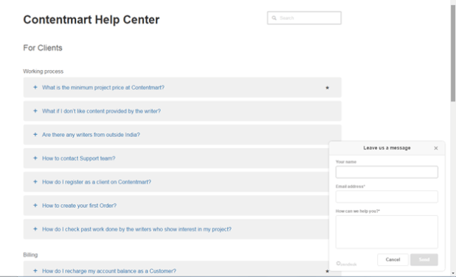Expand plus icon for writers outside India question
The height and width of the screenshot is (277, 456).
pyautogui.click(x=35, y=134)
